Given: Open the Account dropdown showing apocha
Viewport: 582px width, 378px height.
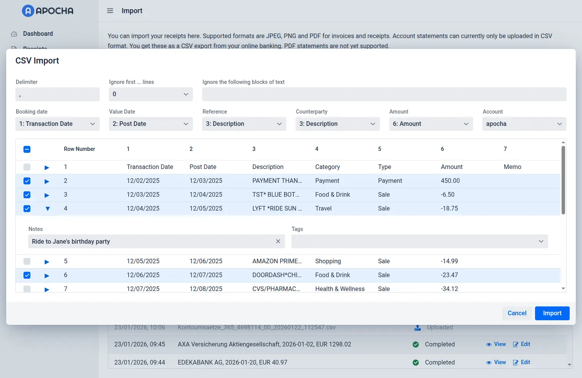Looking at the screenshot, I should [524, 124].
